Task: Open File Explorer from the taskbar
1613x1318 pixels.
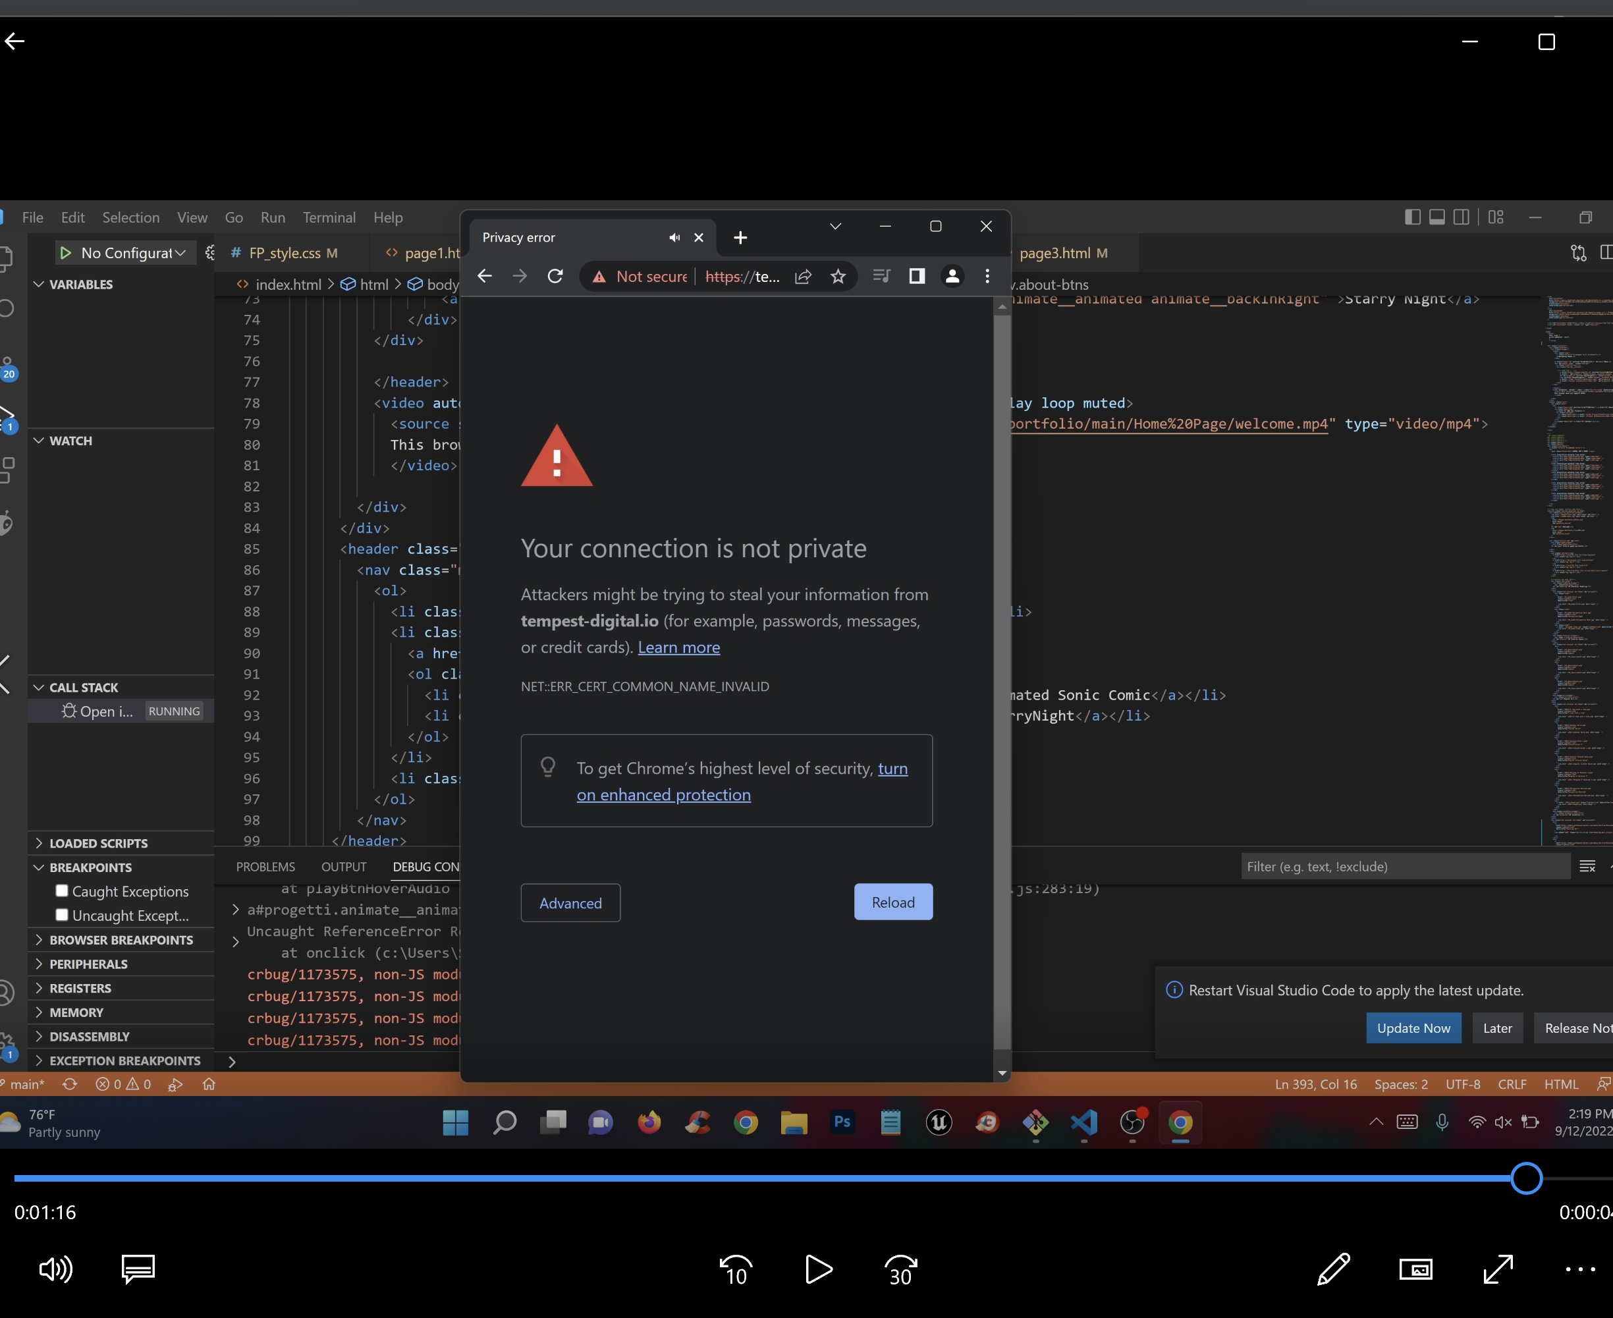Action: (x=794, y=1122)
